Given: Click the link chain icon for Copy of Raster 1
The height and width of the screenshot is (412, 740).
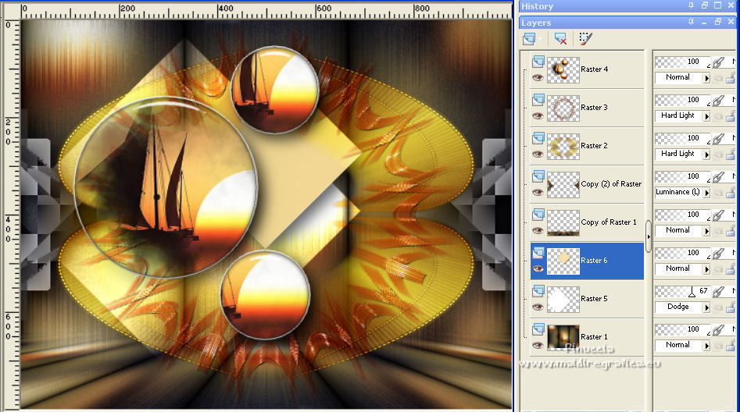Looking at the screenshot, I should (718, 215).
